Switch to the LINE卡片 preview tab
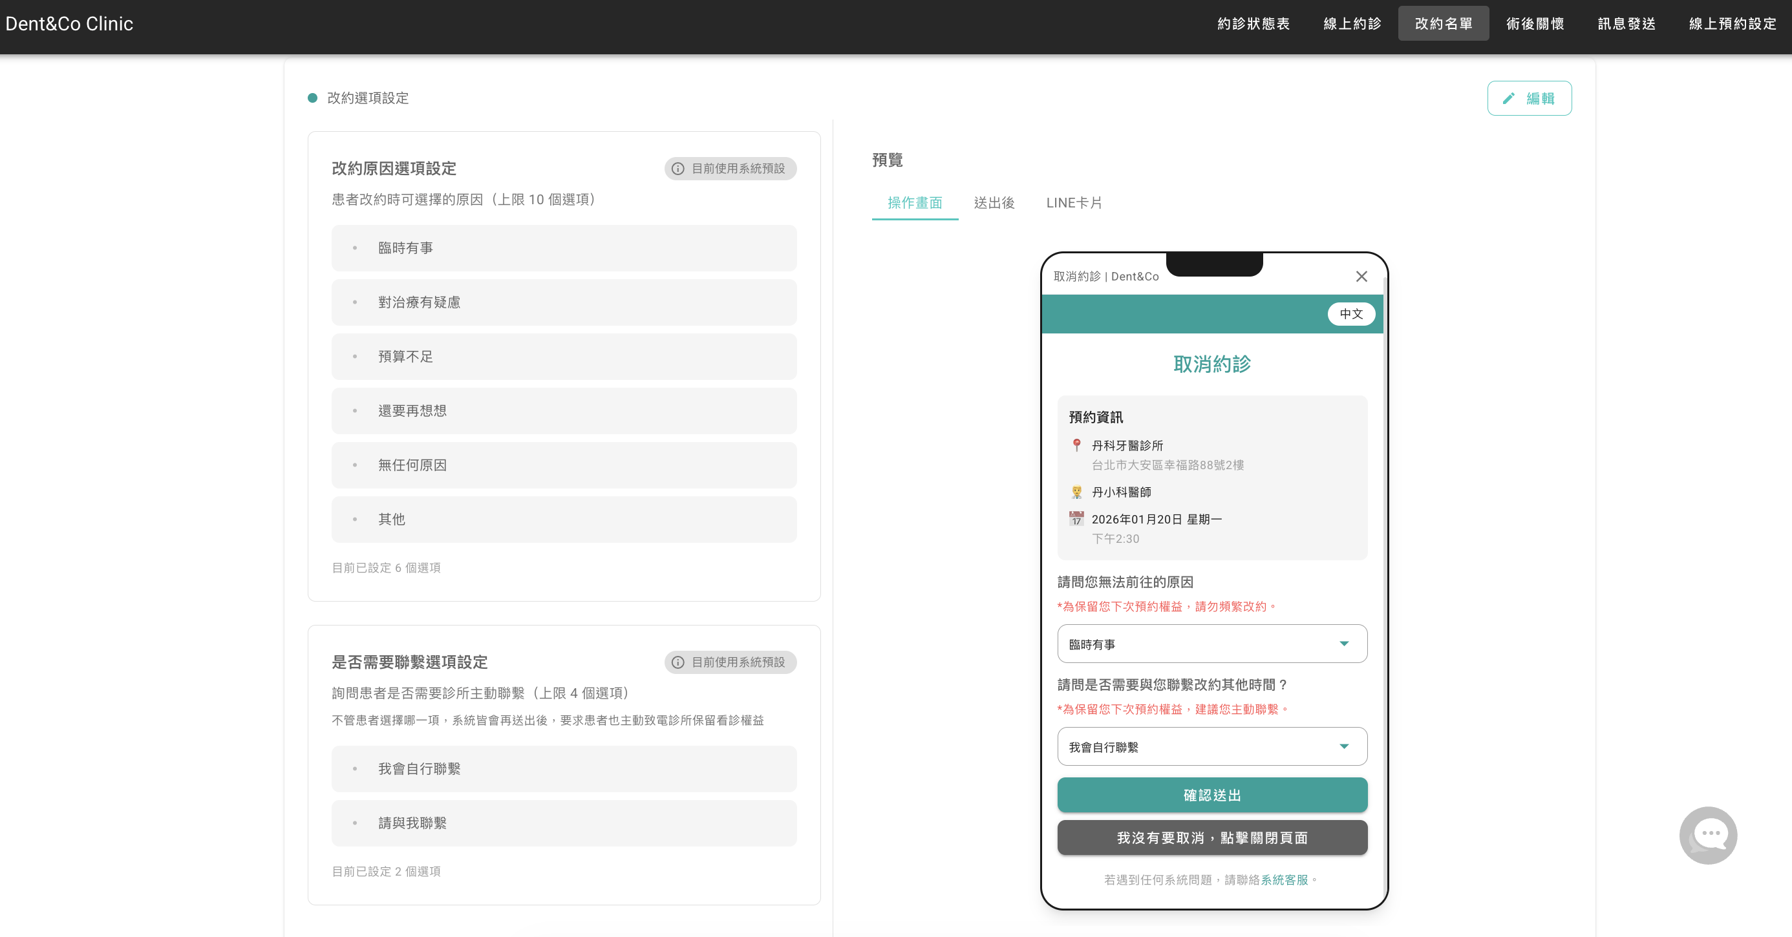 [1073, 202]
